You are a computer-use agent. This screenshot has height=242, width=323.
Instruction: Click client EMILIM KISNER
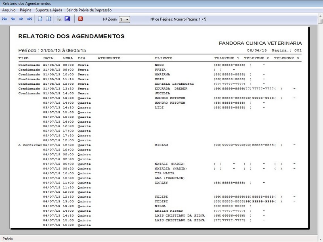[169, 211]
